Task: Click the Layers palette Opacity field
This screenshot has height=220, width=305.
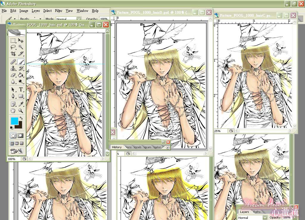Action: (x=287, y=218)
